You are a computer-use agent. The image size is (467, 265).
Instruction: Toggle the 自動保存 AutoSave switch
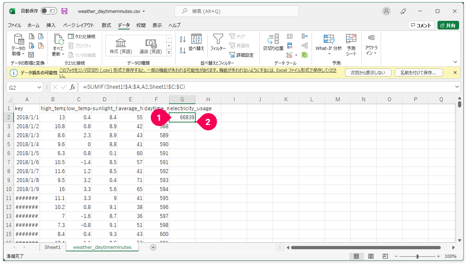coord(49,11)
